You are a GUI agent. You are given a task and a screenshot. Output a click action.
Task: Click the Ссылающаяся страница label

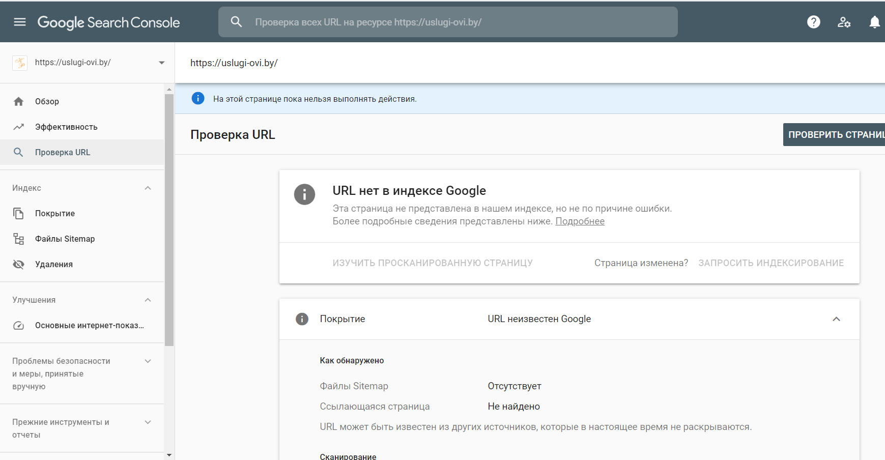point(375,407)
